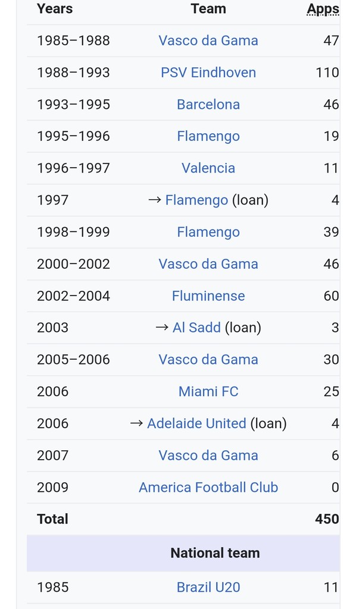Image resolution: width=356 pixels, height=609 pixels.
Task: Open the Al Sadd loan link
Action: click(x=196, y=328)
